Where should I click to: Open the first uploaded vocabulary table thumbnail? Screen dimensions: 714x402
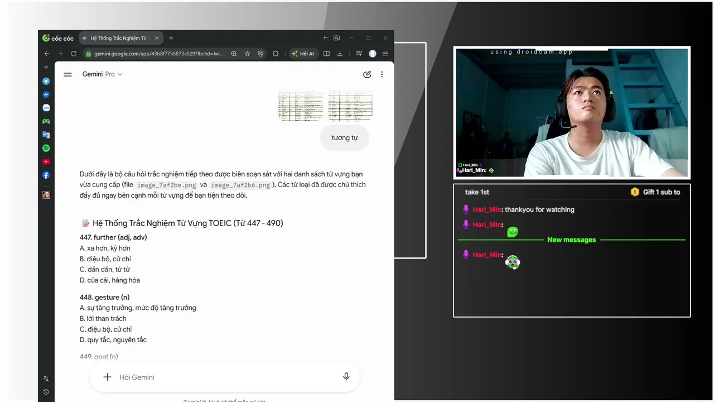point(301,106)
